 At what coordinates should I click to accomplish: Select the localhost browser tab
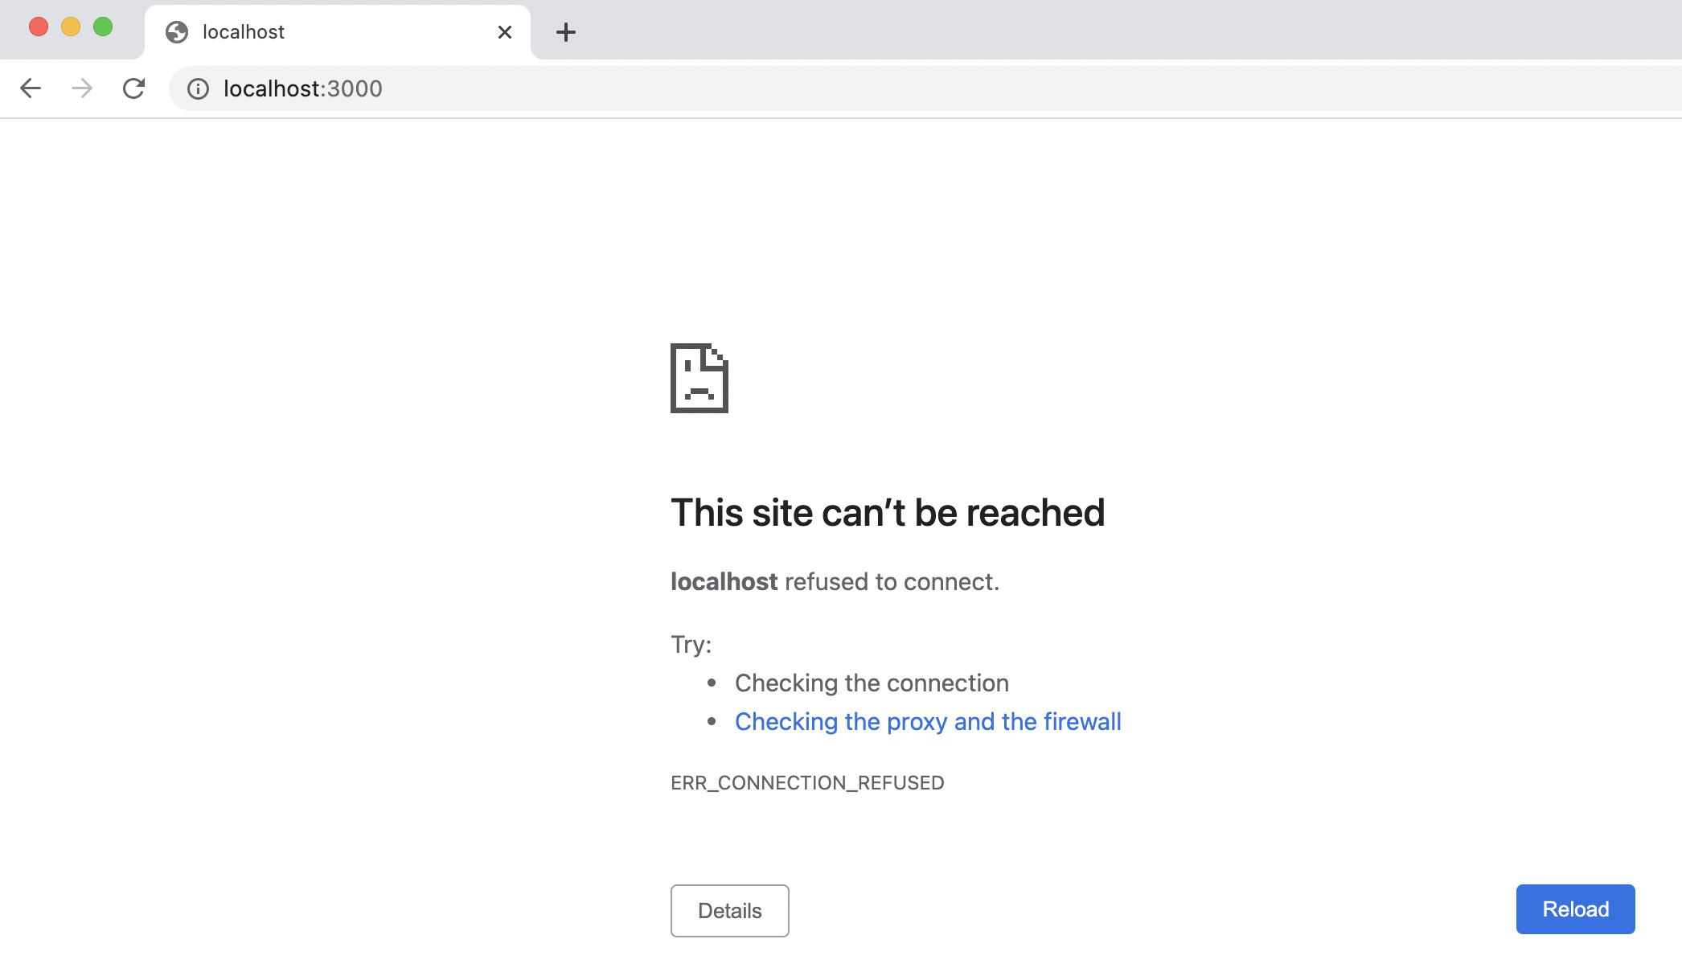[x=322, y=32]
